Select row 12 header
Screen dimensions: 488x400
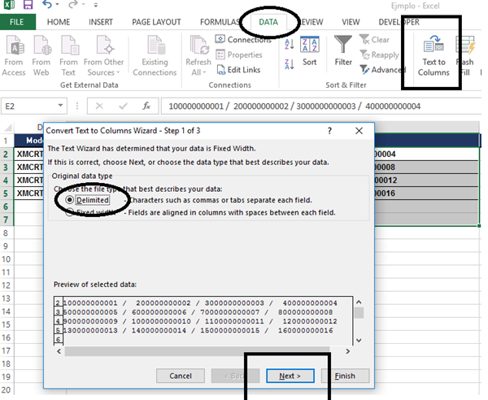[6, 285]
